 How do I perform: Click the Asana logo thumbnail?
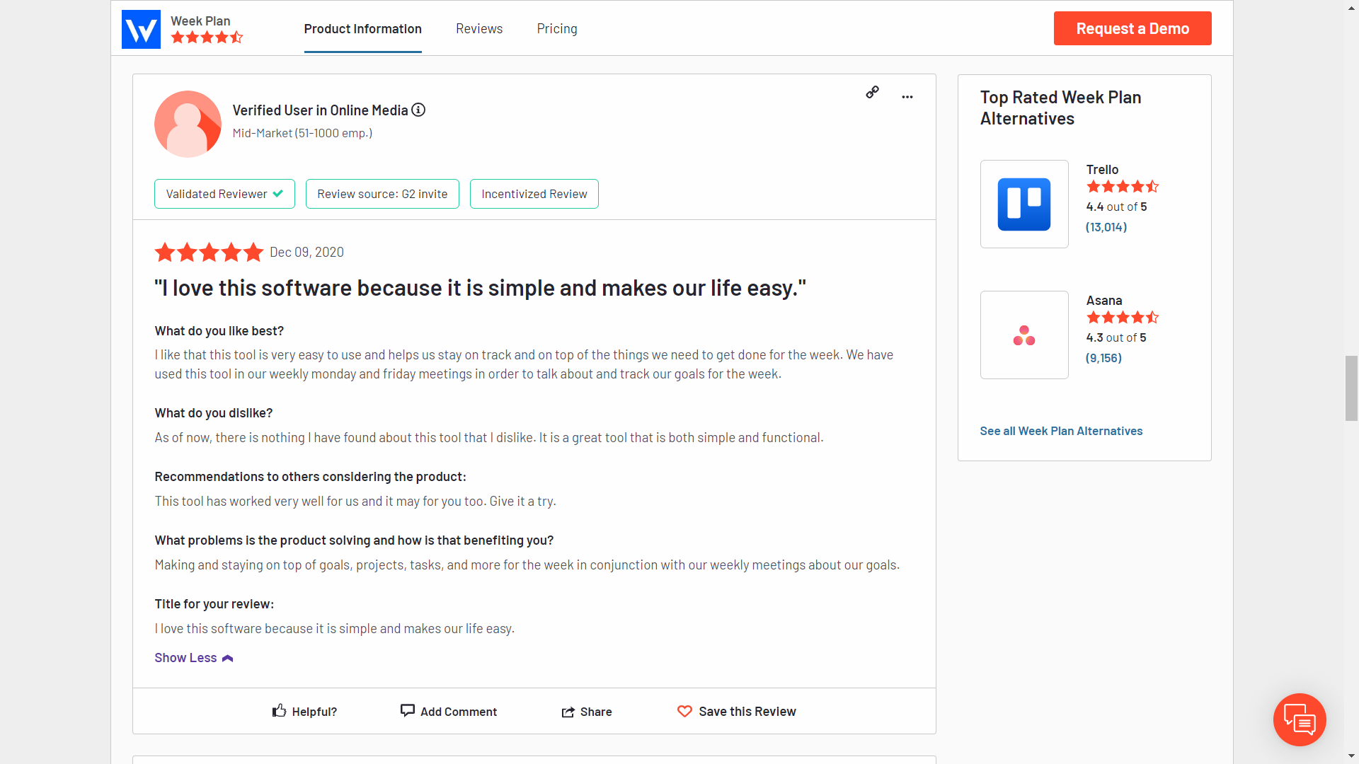[1024, 335]
